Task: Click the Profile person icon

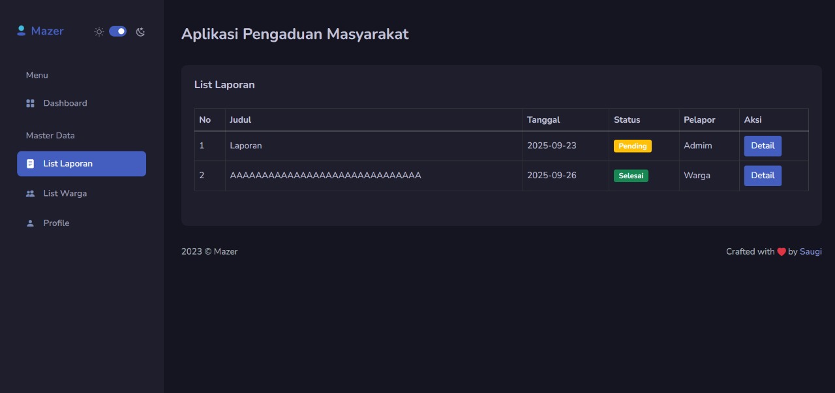Action: [30, 223]
